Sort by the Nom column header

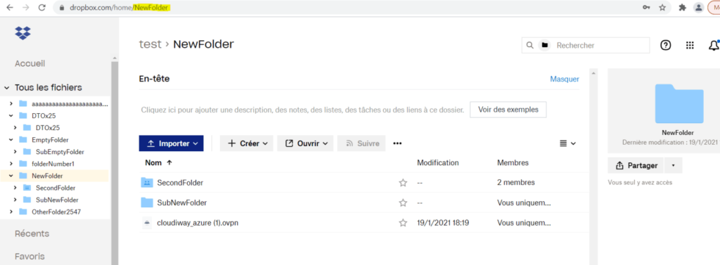tap(158, 162)
